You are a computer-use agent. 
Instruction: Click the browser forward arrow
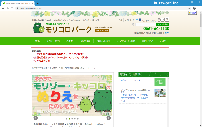point(7,9)
